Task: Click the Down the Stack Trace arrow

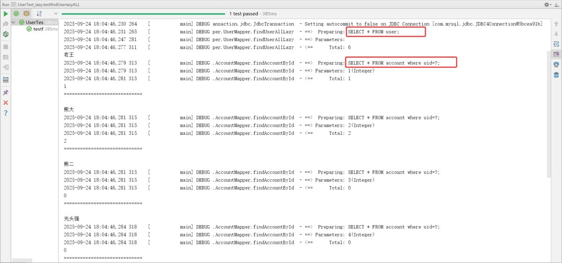Action: pos(556,34)
